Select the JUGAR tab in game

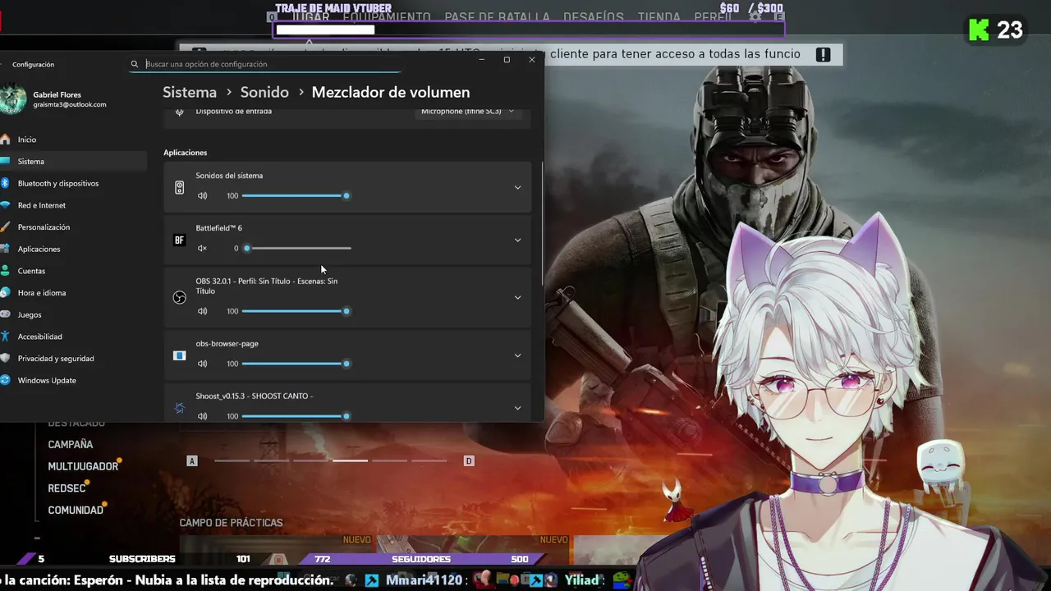pyautogui.click(x=310, y=17)
